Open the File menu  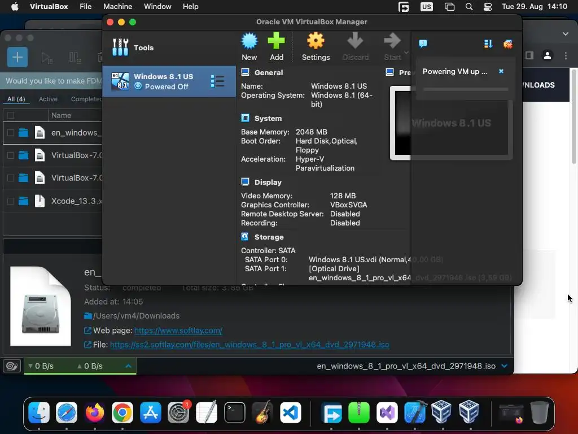pos(86,6)
